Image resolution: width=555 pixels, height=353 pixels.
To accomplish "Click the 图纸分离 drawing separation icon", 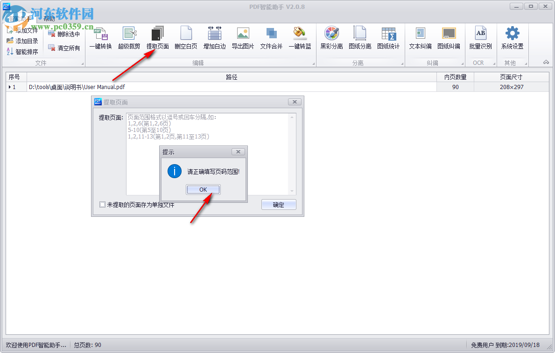I will (x=360, y=38).
